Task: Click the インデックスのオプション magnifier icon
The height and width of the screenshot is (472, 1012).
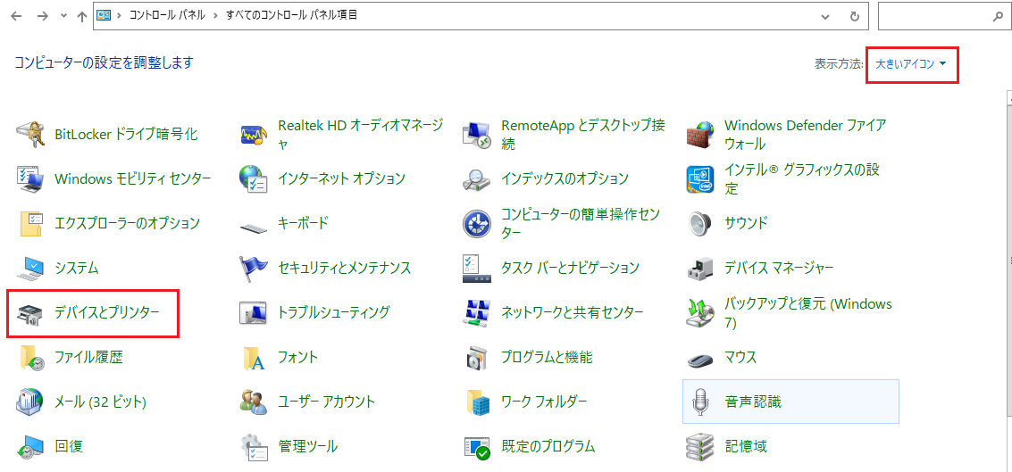Action: [477, 178]
